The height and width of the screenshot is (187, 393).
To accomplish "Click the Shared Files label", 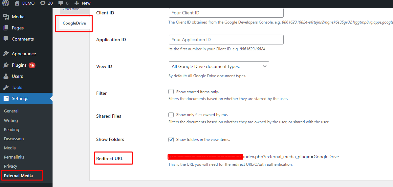I will (109, 116).
